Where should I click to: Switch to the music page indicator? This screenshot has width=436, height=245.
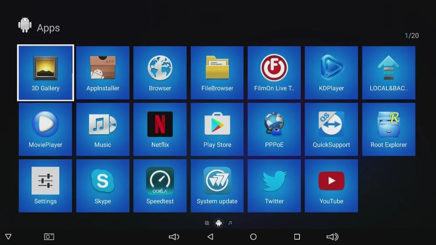(230, 223)
